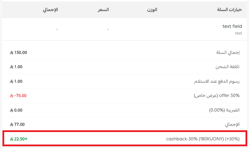
Task: Click the cashback-30% (1B0KUONY) coupon label
Action: coord(203,139)
